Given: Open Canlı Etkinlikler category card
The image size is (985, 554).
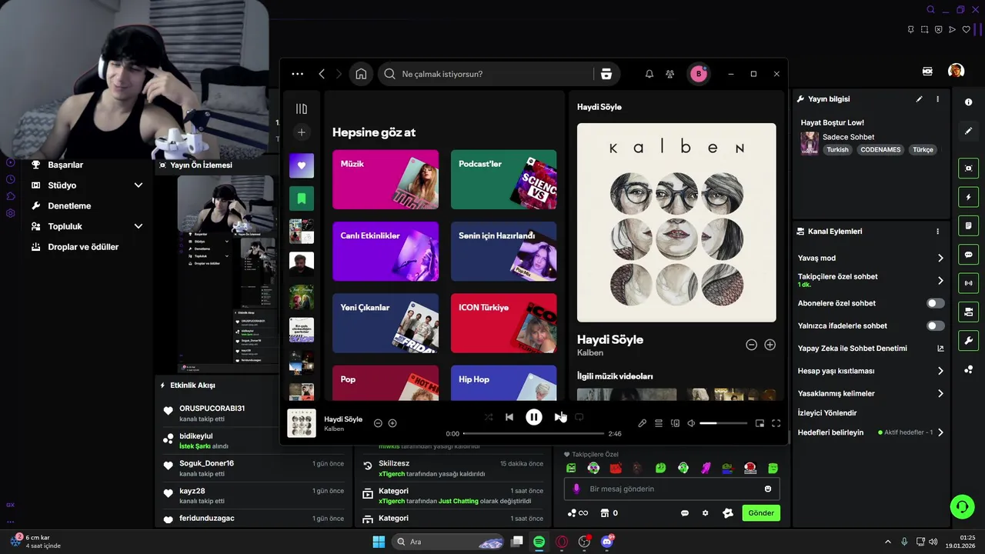Looking at the screenshot, I should (x=386, y=252).
